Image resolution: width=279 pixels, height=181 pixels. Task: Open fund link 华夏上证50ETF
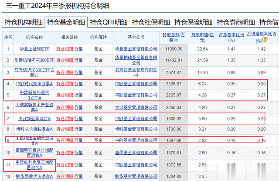(34, 49)
